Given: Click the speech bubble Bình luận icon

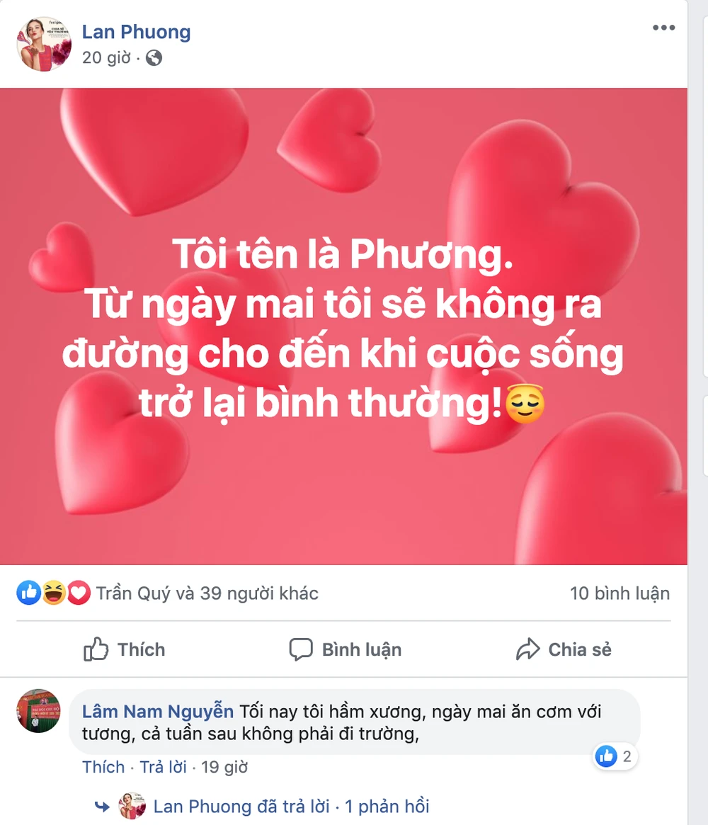Looking at the screenshot, I should [301, 649].
